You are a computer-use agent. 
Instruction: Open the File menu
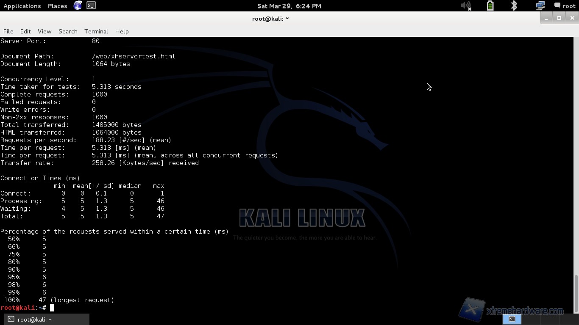pos(8,31)
